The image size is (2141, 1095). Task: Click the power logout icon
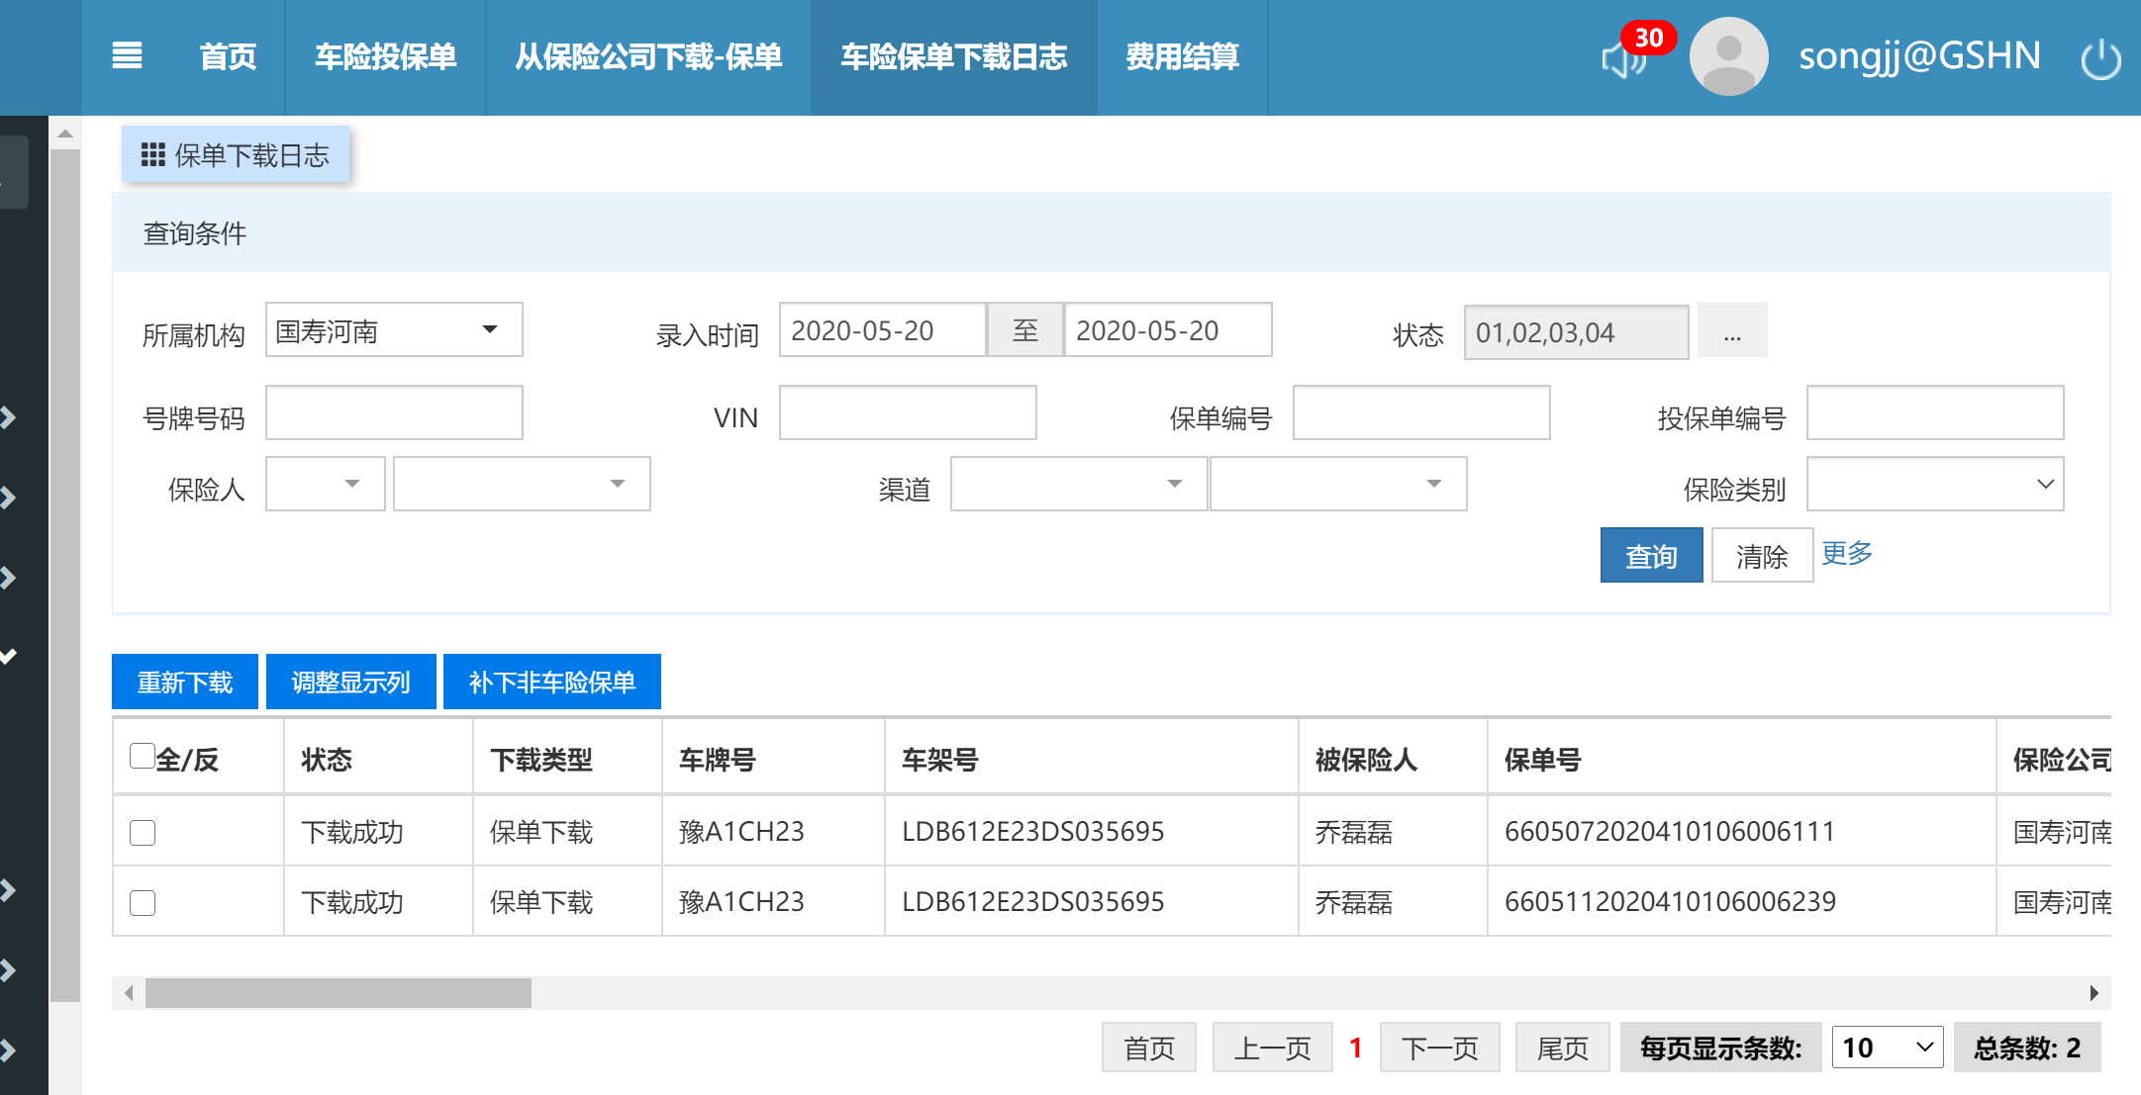click(2099, 59)
